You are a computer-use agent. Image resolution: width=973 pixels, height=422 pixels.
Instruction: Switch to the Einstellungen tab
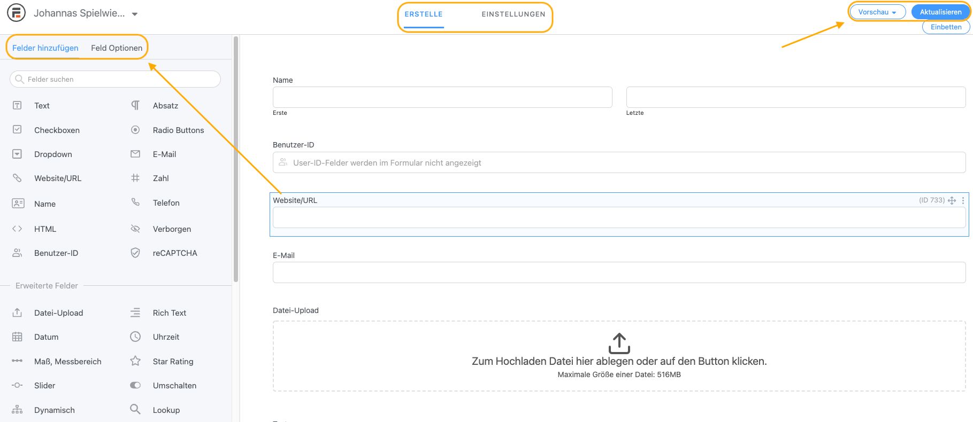(513, 14)
